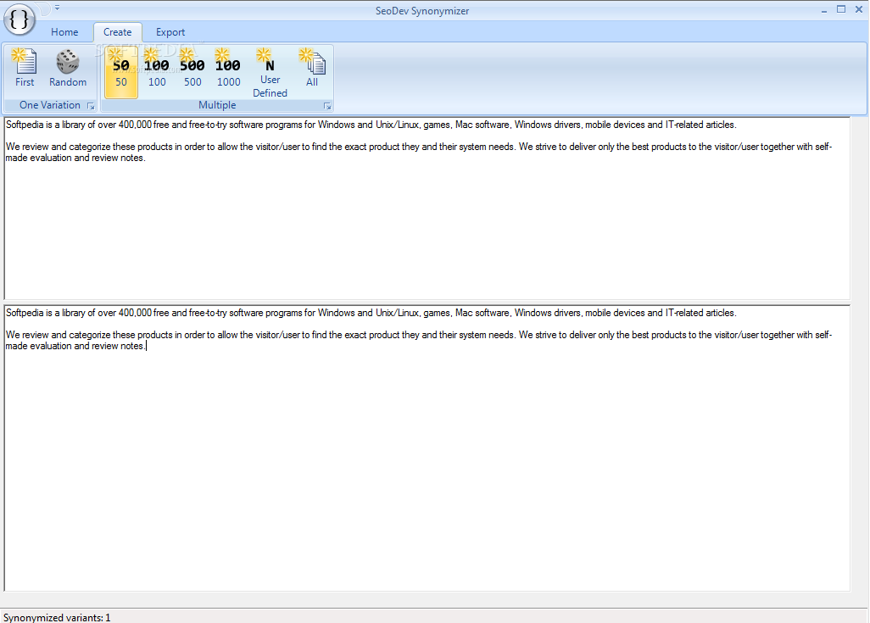Generate a Random variation

pyautogui.click(x=68, y=69)
